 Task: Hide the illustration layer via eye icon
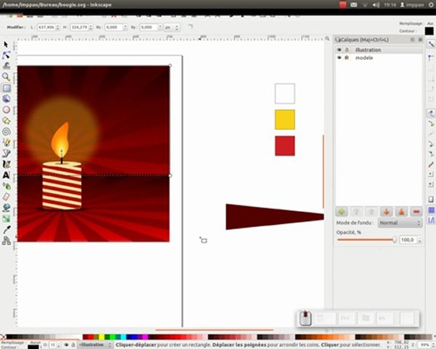pyautogui.click(x=339, y=50)
